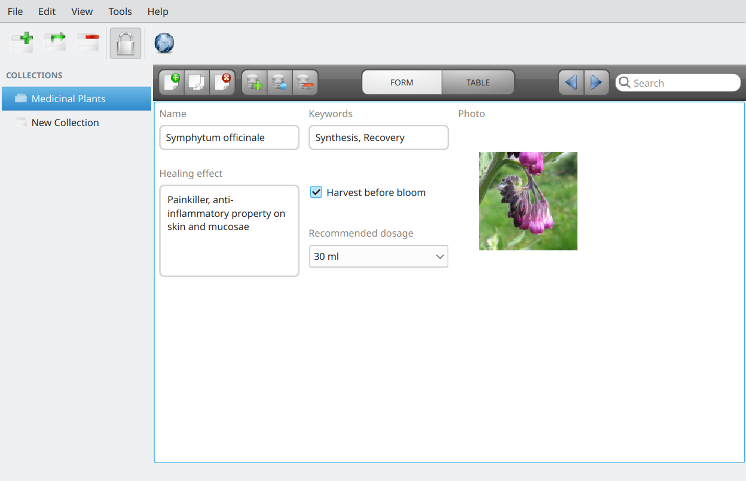Viewport: 746px width, 481px height.
Task: Click the database icon with blue arrow
Action: 280,82
